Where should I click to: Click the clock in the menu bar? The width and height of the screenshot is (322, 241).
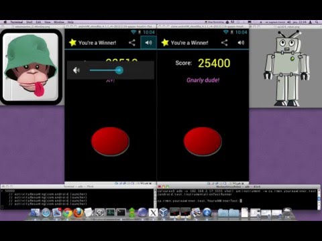[x=300, y=22]
